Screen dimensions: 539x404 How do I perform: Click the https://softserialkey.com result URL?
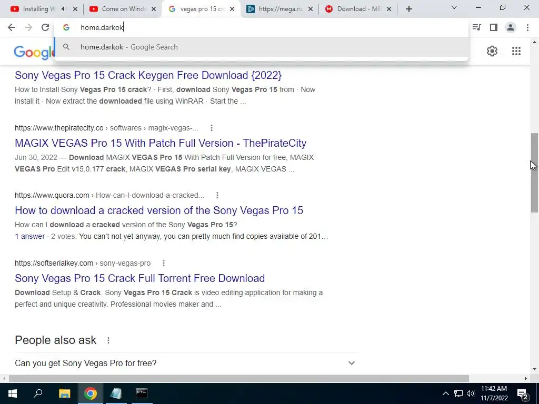(x=54, y=263)
